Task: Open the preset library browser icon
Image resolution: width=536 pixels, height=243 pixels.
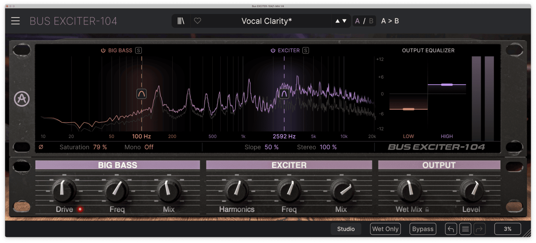Action: point(181,21)
